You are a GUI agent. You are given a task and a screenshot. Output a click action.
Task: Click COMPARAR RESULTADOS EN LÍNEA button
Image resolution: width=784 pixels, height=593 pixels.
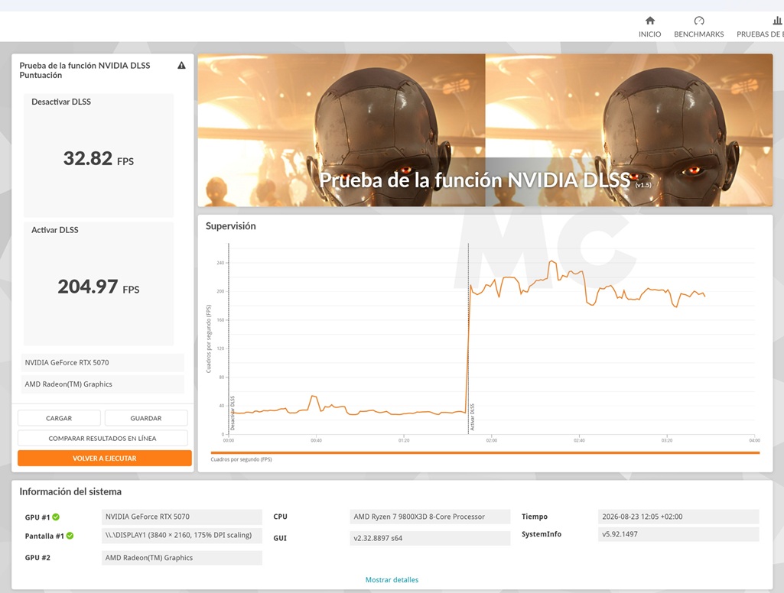click(102, 438)
